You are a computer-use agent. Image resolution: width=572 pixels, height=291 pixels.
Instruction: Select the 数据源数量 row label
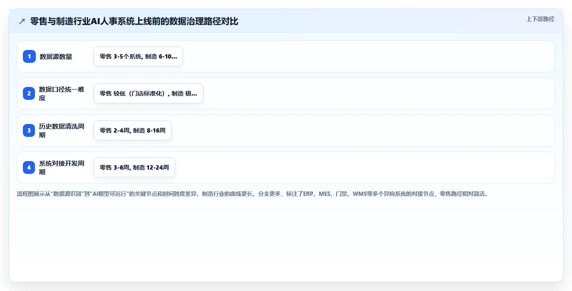tap(56, 56)
